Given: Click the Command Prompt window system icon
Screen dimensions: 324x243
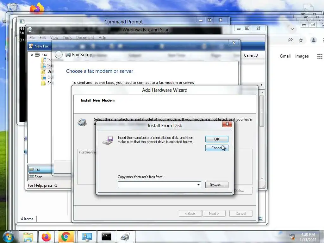Looking at the screenshot, I should pos(22,21).
